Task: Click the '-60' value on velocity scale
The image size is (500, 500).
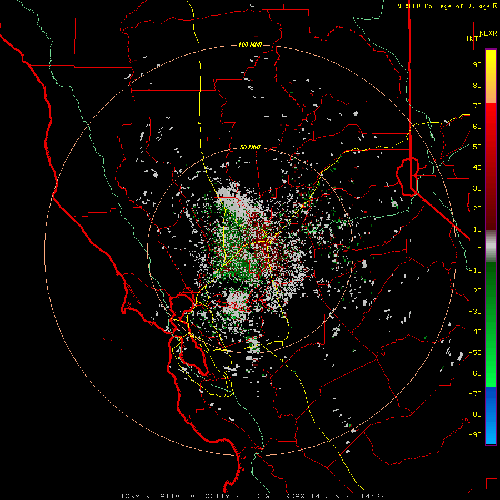Action: pos(475,373)
